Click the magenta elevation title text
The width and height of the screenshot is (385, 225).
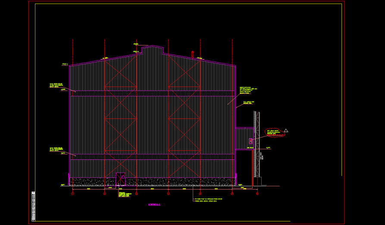[x=154, y=204]
